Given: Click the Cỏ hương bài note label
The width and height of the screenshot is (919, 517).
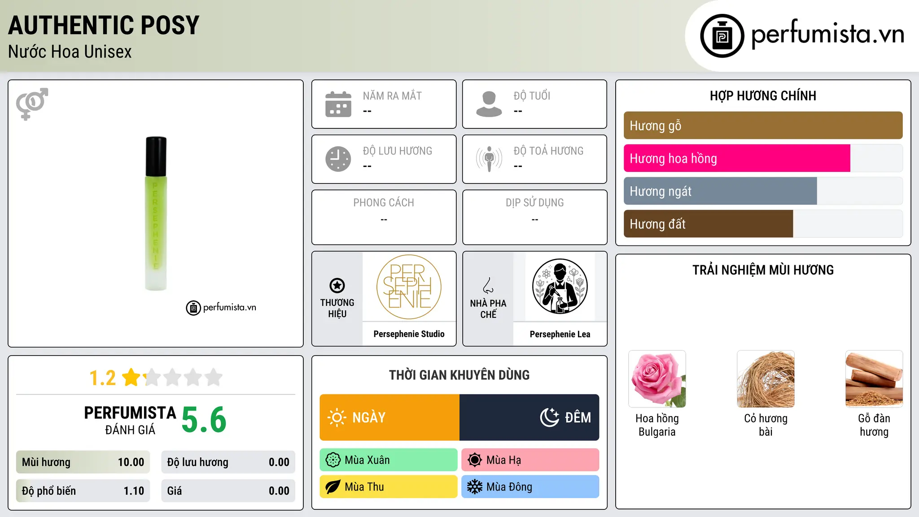Looking at the screenshot, I should (766, 425).
